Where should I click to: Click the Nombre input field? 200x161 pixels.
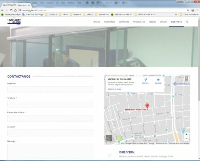click(50, 89)
